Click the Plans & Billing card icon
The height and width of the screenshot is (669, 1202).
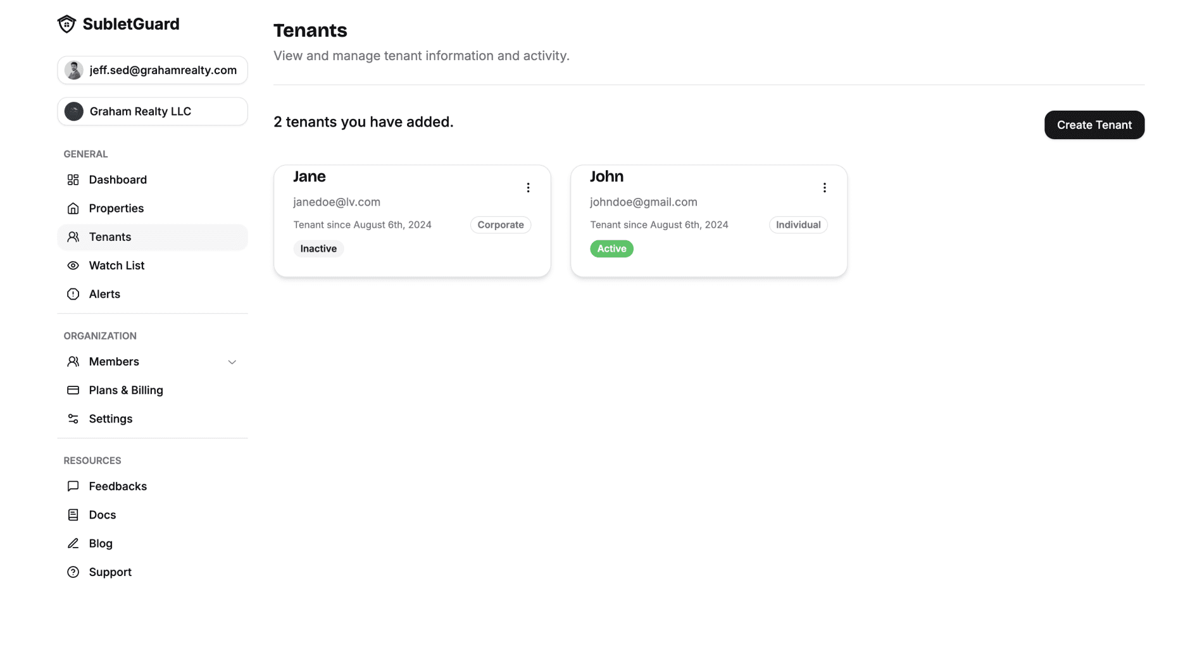pos(73,390)
